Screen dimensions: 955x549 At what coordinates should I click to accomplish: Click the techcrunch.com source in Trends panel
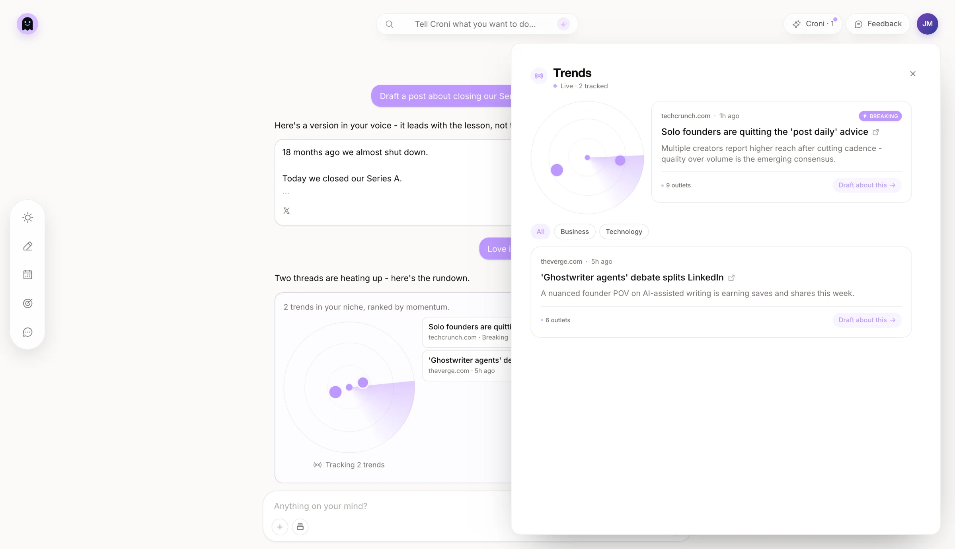[686, 116]
